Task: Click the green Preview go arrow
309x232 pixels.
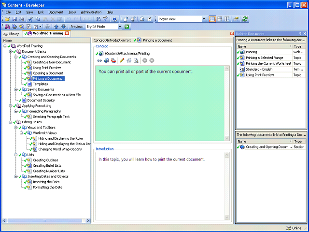Action: pyautogui.click(x=126, y=27)
